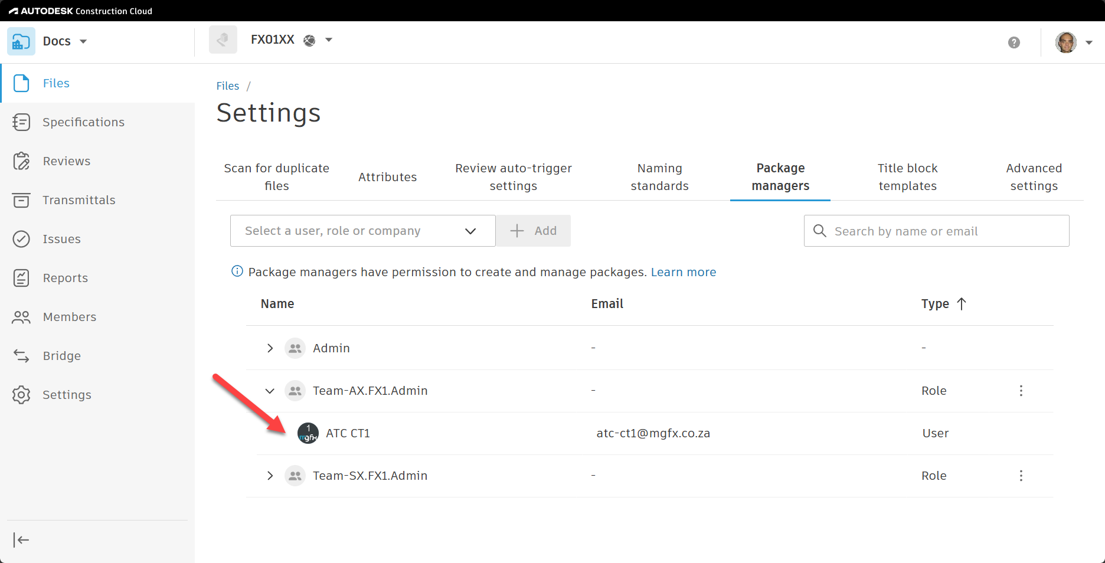The width and height of the screenshot is (1105, 563).
Task: Open the Title block templates tab
Action: coord(908,177)
